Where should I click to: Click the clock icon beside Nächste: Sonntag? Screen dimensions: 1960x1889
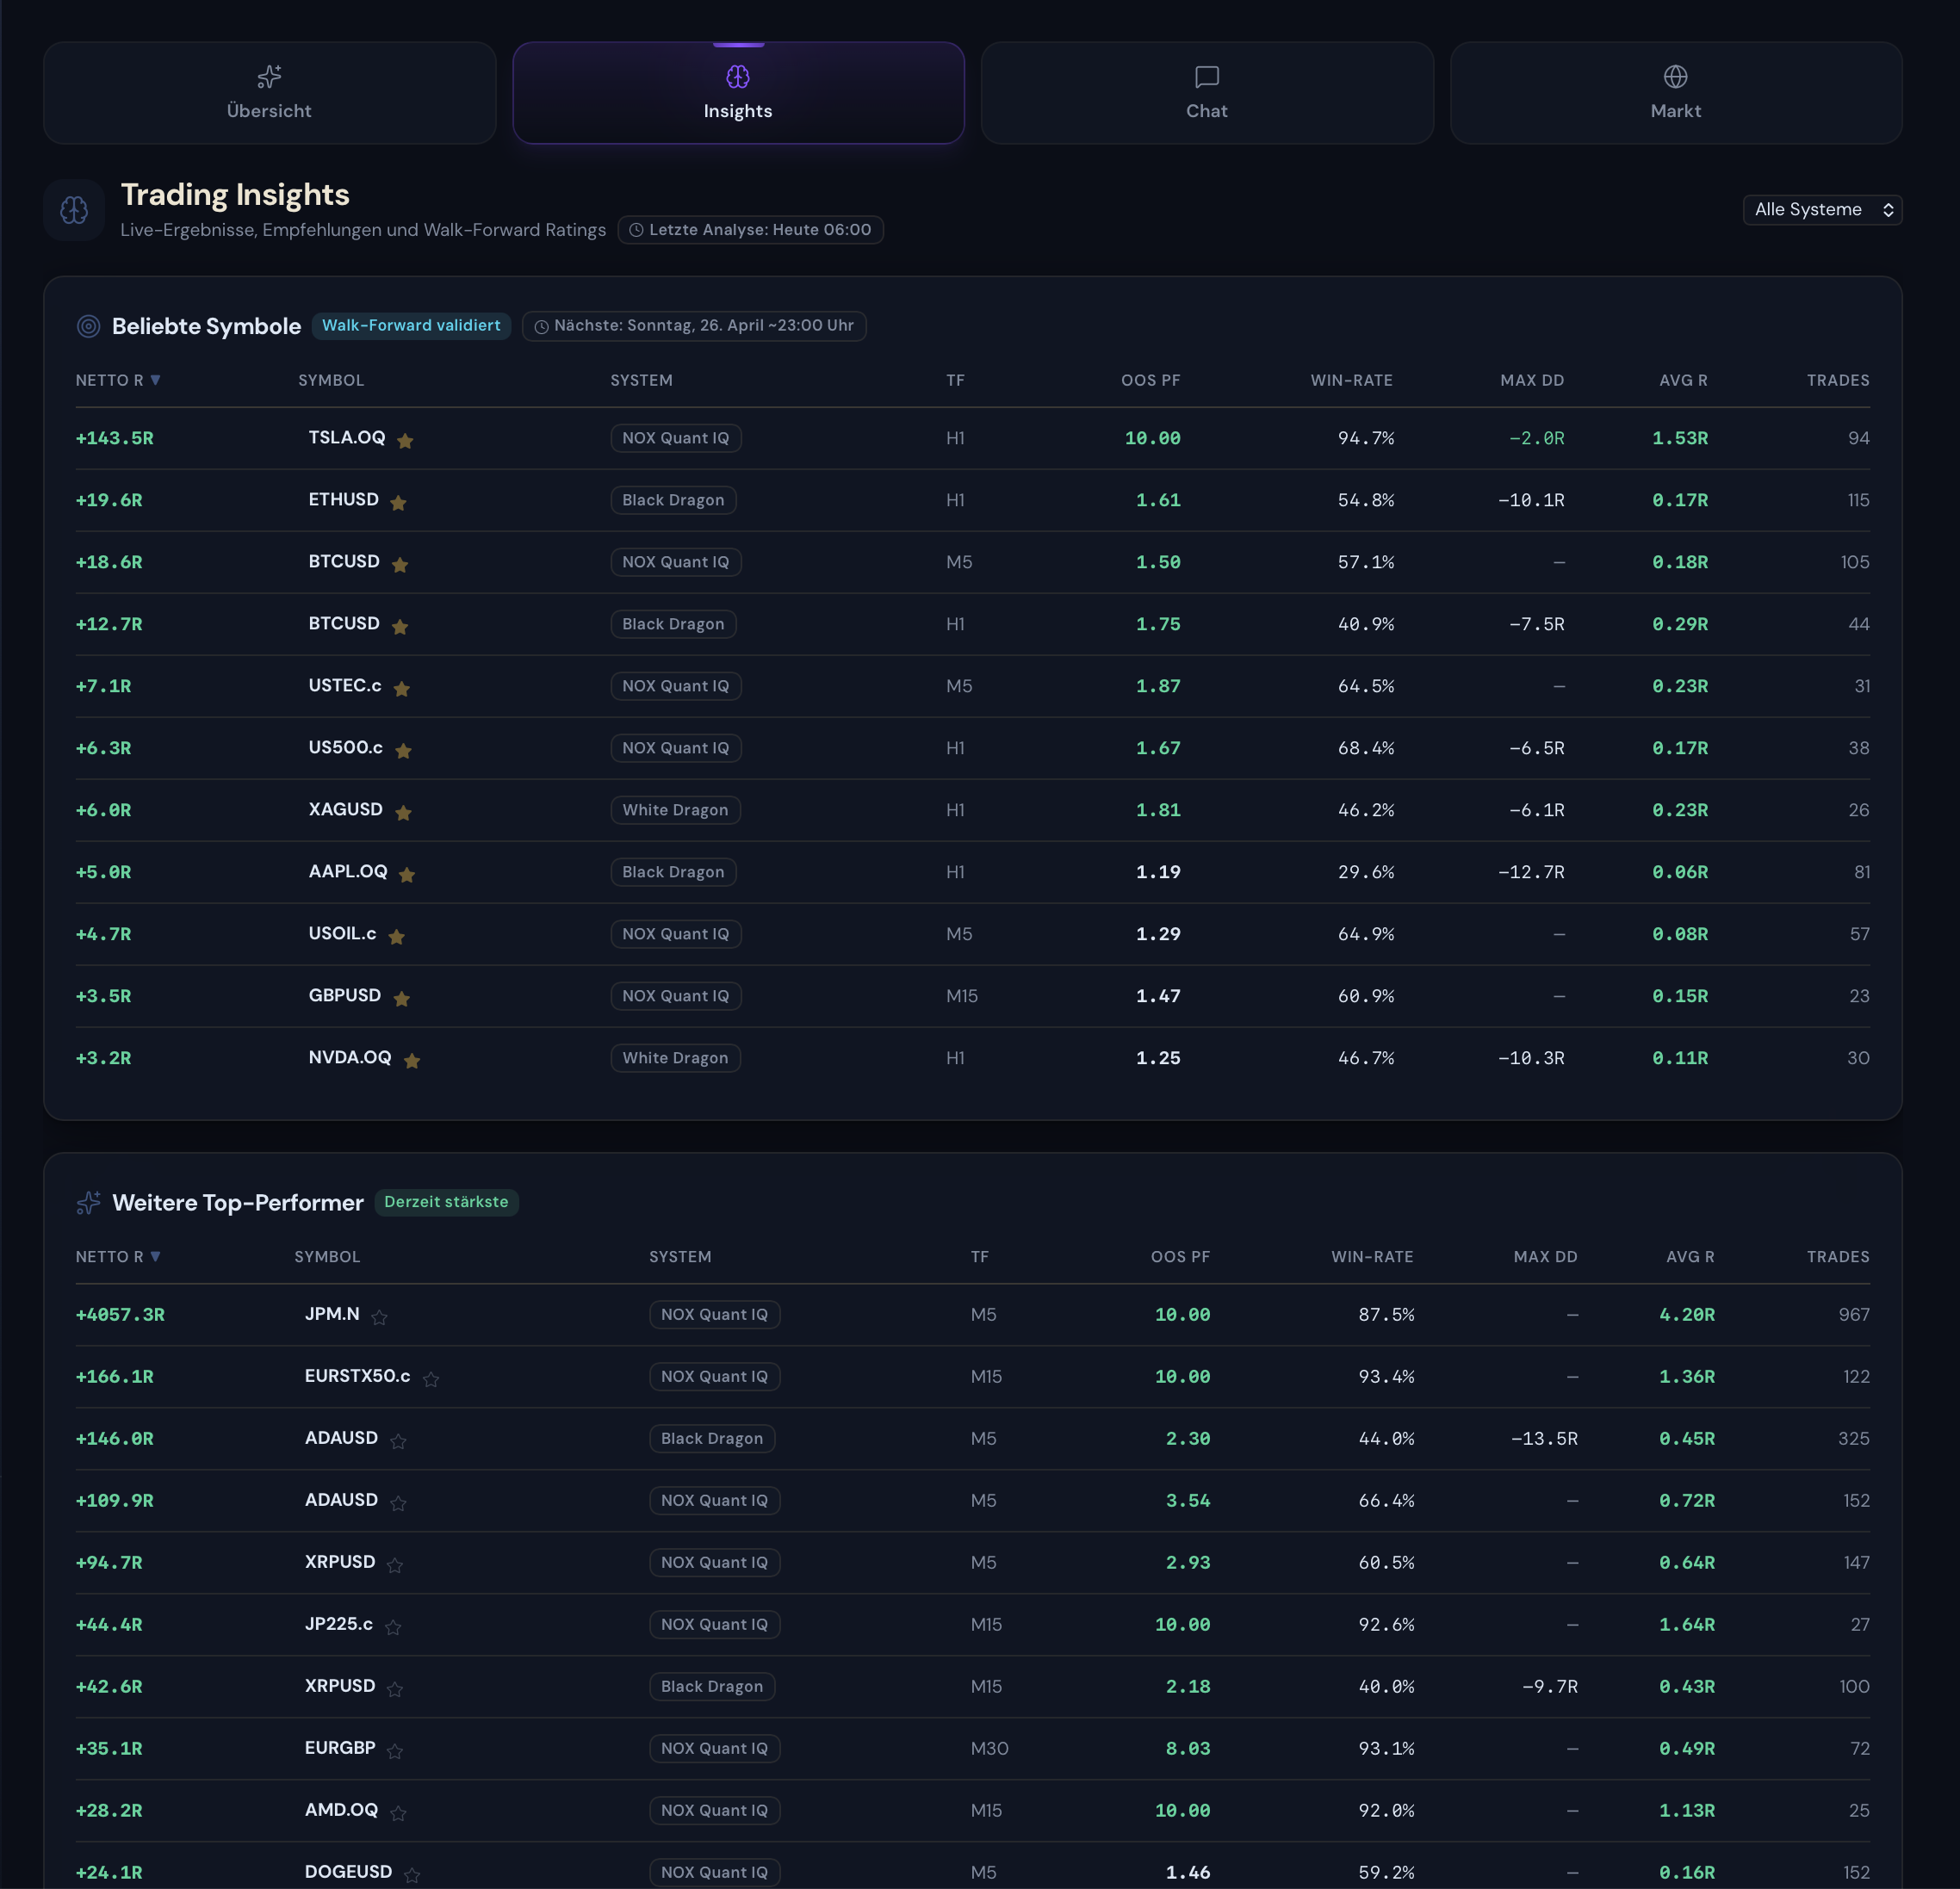click(x=542, y=326)
